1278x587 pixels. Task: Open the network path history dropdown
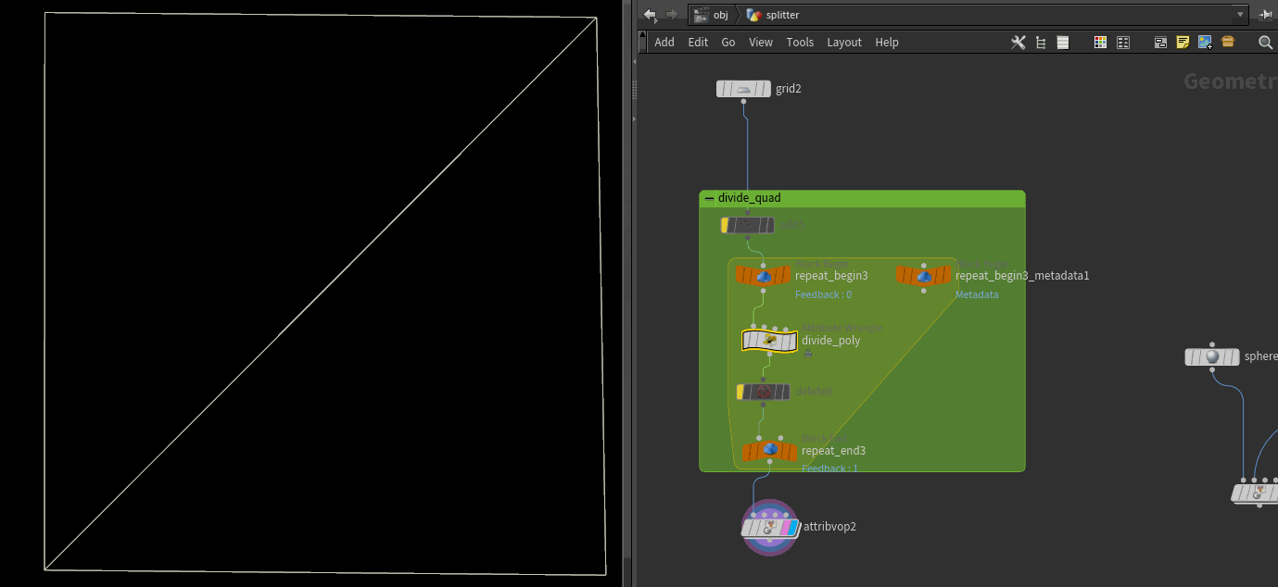tap(1240, 15)
